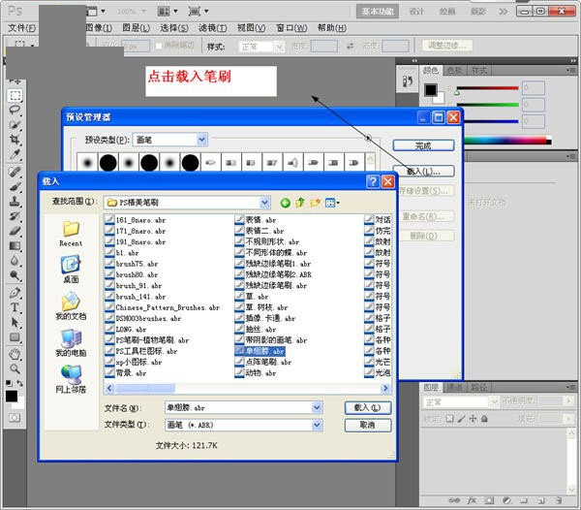The image size is (581, 510).
Task: Select file 点阵笔刷.abr
Action: click(263, 362)
